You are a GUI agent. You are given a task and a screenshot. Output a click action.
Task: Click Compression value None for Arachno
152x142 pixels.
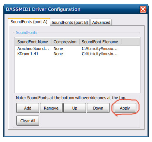pyautogui.click(x=58, y=48)
